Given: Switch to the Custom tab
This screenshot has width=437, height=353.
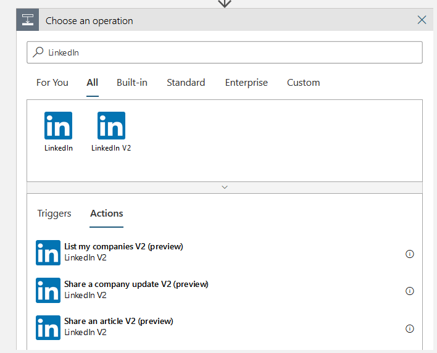Looking at the screenshot, I should pyautogui.click(x=303, y=83).
